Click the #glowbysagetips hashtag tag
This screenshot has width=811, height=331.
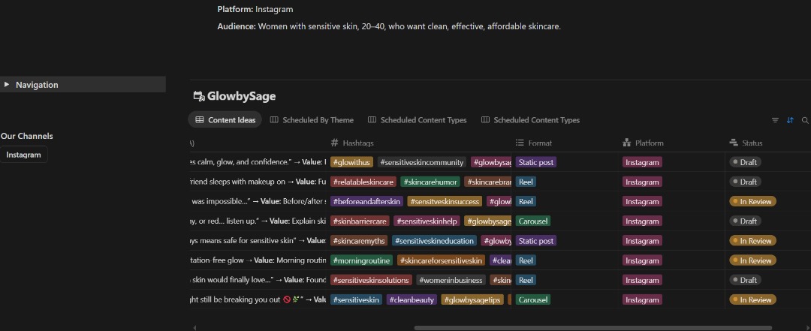[x=472, y=300]
